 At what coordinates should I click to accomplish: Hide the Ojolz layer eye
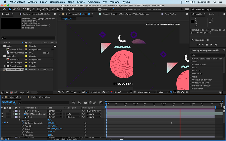[x=2, y=117]
